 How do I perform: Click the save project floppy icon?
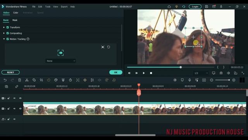207,7
